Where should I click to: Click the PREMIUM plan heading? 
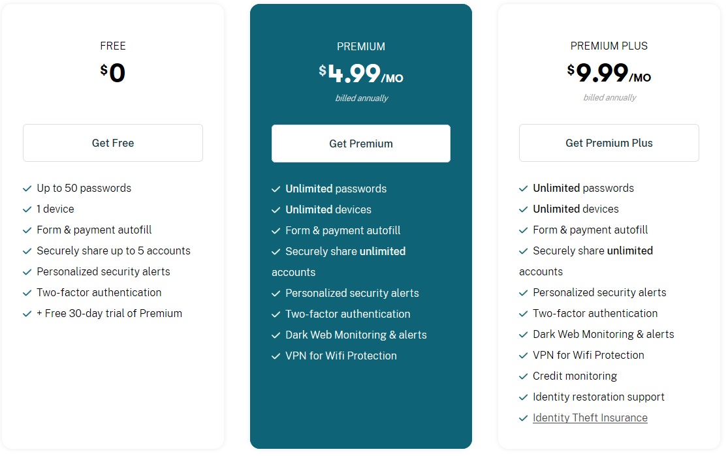point(360,46)
